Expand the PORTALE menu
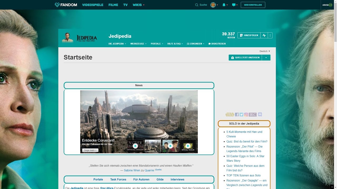 click(x=157, y=44)
